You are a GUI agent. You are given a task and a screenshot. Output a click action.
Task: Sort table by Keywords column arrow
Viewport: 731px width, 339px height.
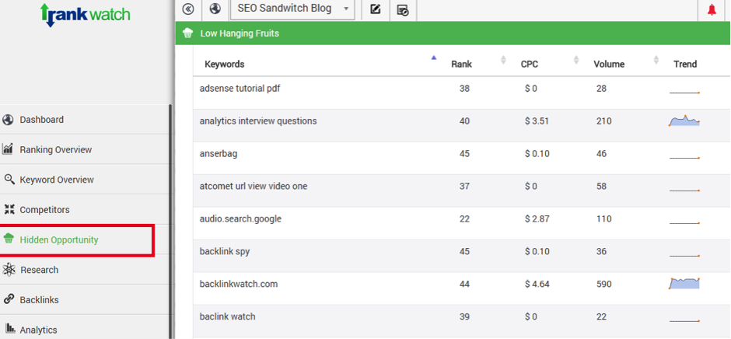(x=434, y=58)
